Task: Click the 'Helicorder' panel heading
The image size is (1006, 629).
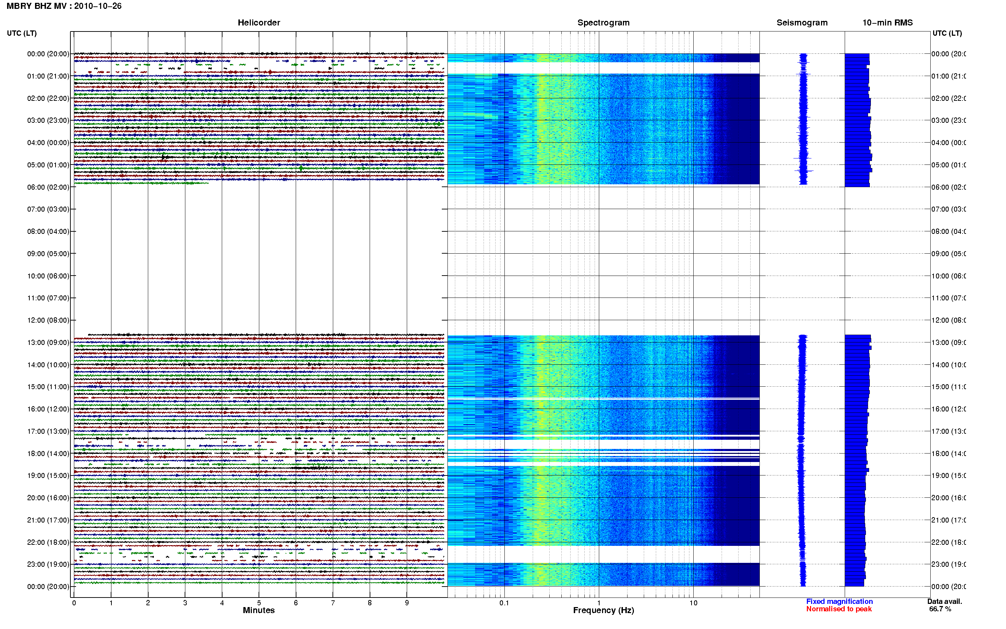Action: (259, 23)
